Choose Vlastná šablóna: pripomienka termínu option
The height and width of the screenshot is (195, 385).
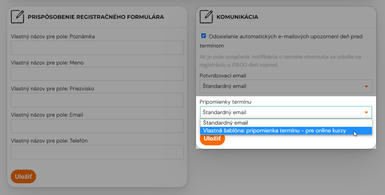click(286, 131)
